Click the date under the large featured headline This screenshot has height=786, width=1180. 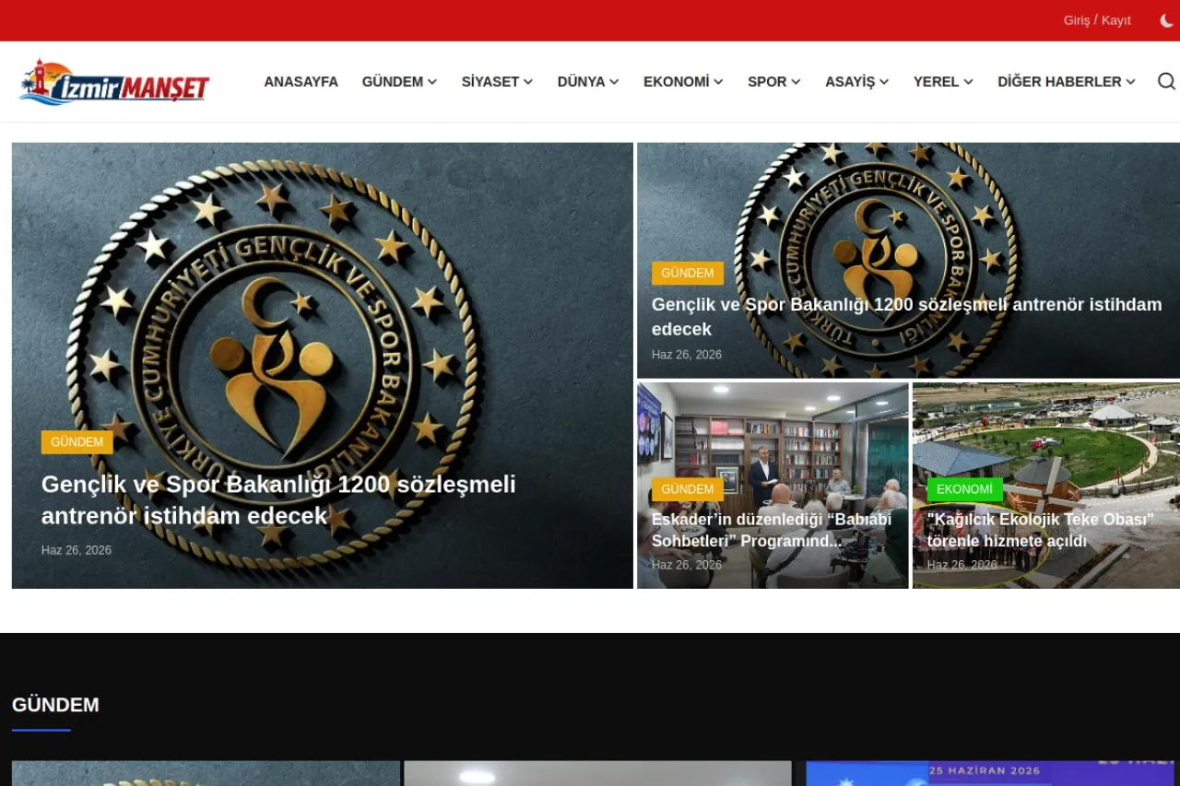[77, 550]
